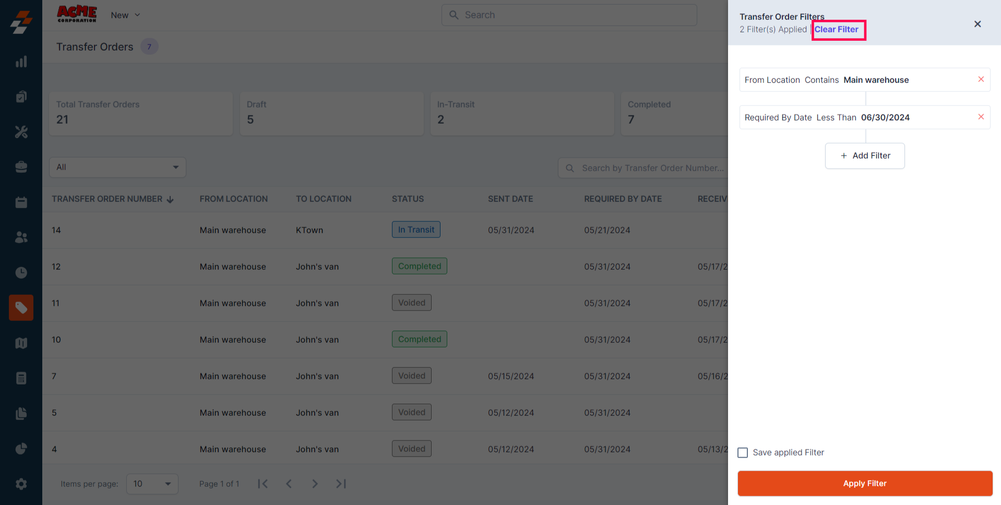
Task: Open the map icon in sidebar
Action: 21,343
